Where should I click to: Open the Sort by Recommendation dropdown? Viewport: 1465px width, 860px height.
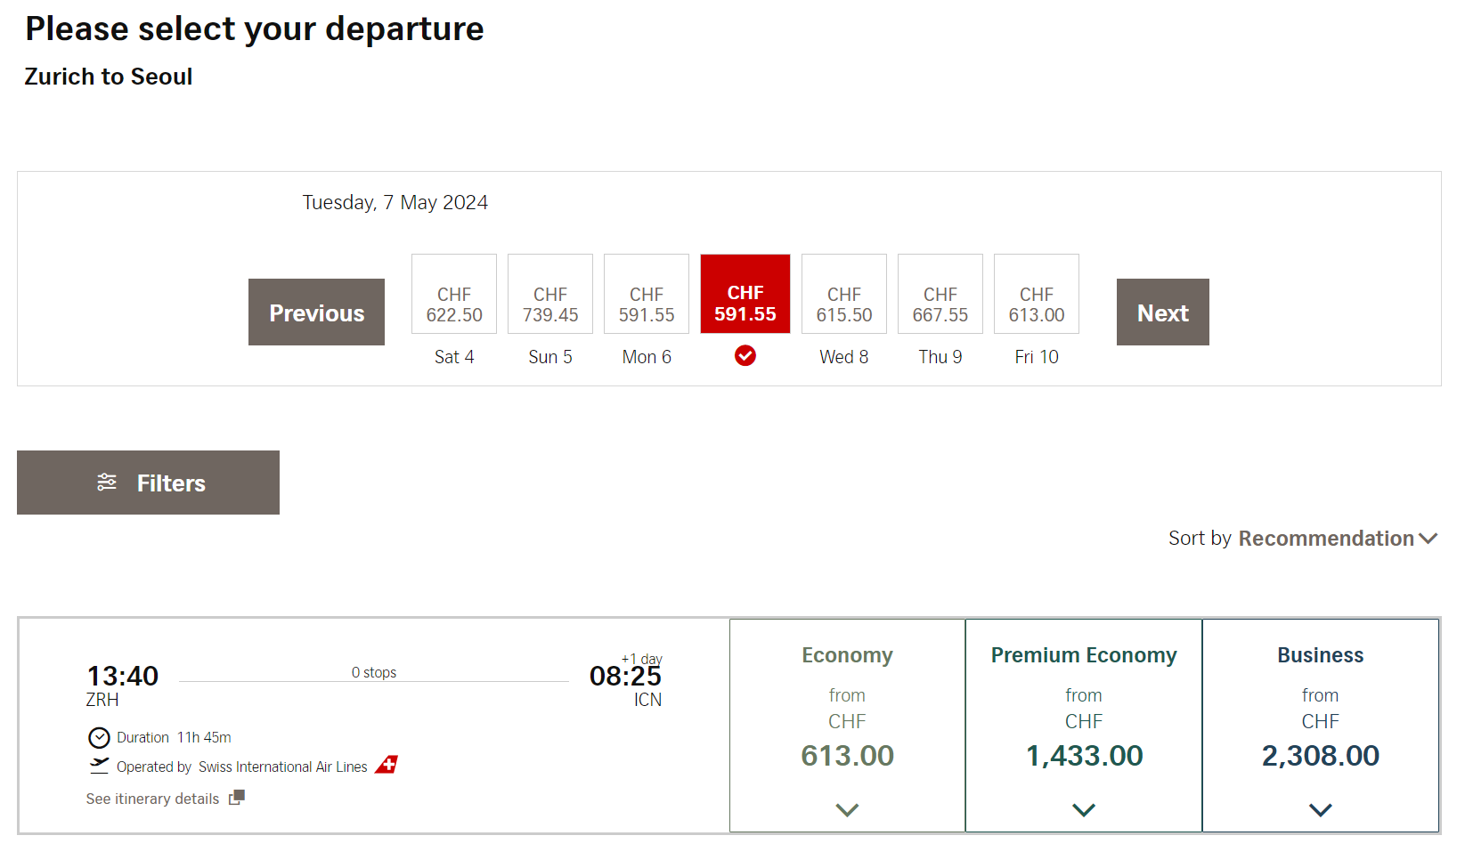pos(1302,539)
